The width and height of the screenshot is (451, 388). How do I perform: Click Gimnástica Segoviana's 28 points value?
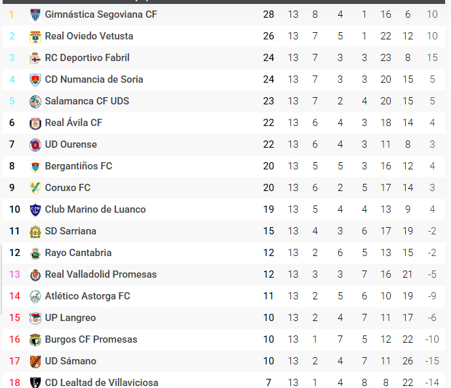point(268,14)
